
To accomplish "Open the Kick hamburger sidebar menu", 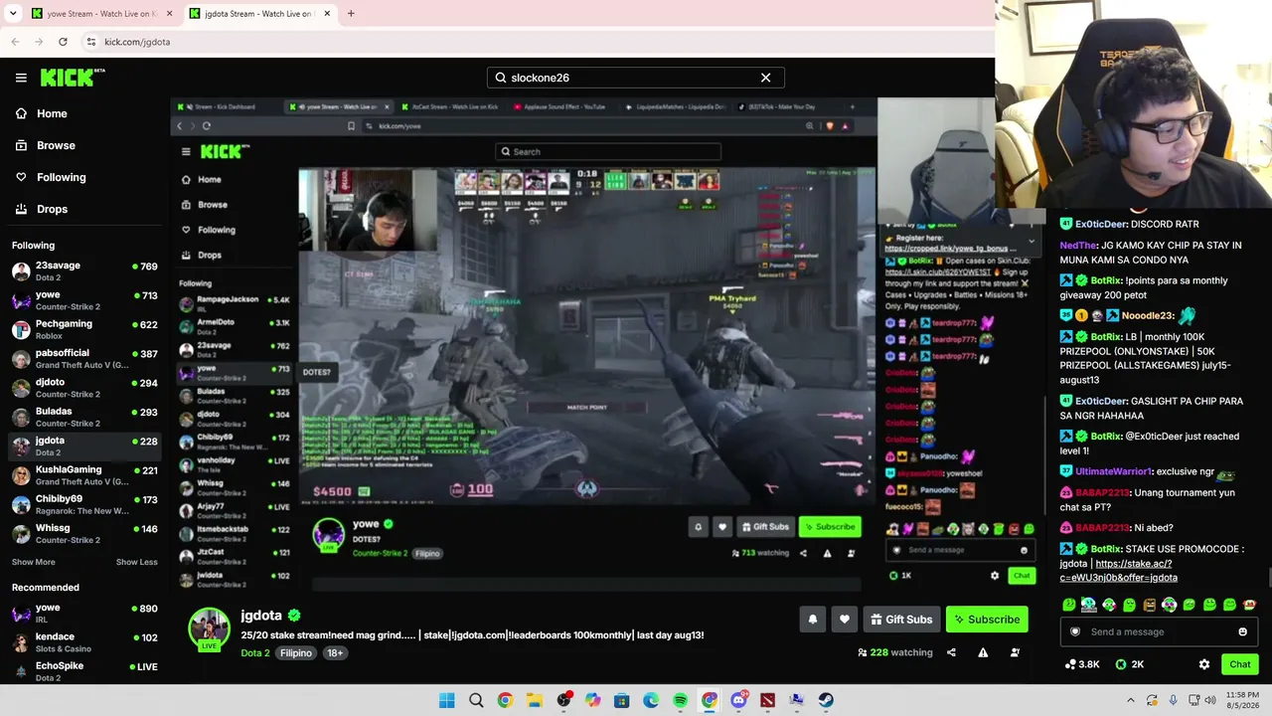I will (x=21, y=78).
